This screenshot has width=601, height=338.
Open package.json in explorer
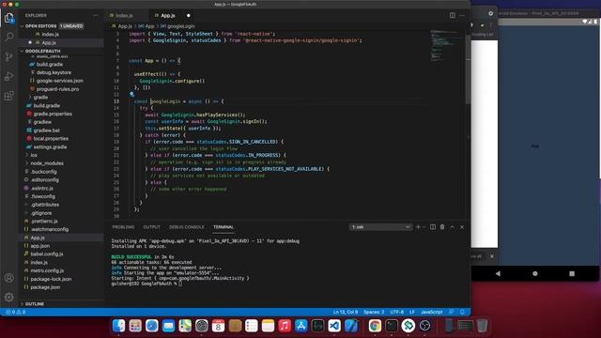pyautogui.click(x=45, y=287)
